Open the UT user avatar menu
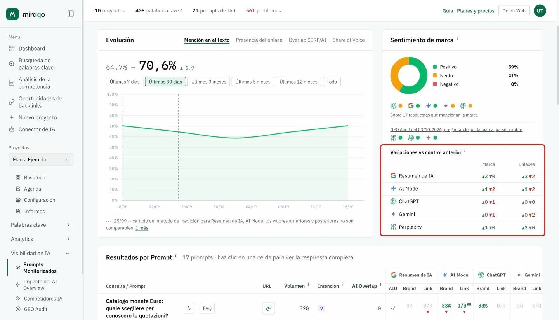This screenshot has height=320, width=559. pyautogui.click(x=540, y=11)
